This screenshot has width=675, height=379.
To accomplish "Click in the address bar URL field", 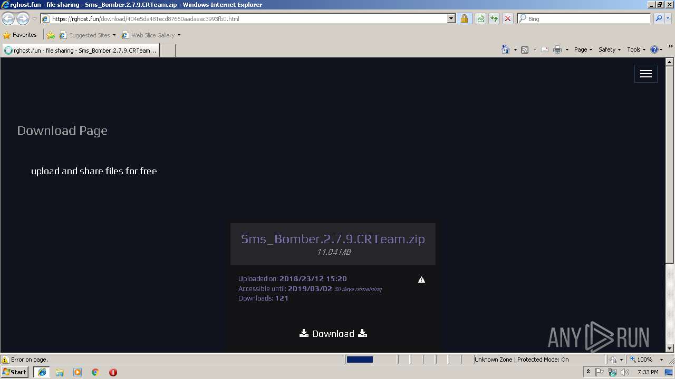I will click(x=248, y=18).
